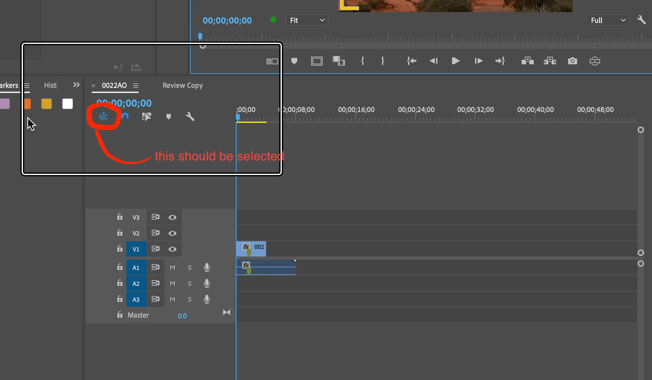Click the Mark In bracket icon
Image resolution: width=652 pixels, height=380 pixels.
coord(363,61)
